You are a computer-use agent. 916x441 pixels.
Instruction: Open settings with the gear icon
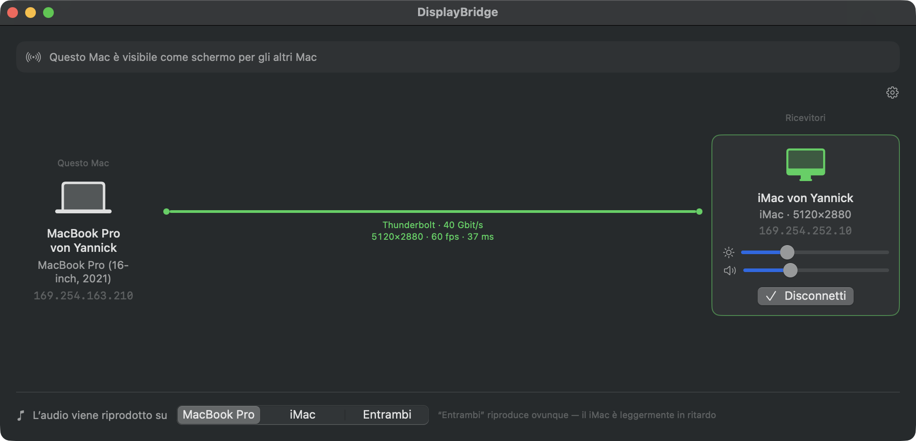click(x=892, y=92)
